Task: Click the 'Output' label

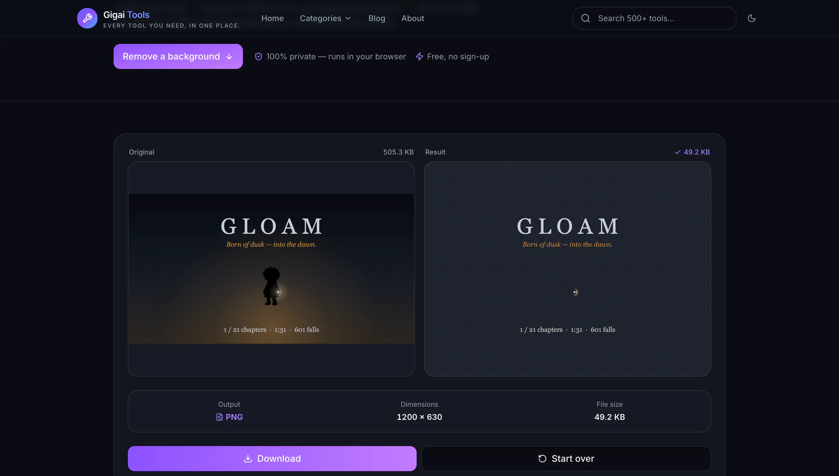Action: pyautogui.click(x=229, y=404)
